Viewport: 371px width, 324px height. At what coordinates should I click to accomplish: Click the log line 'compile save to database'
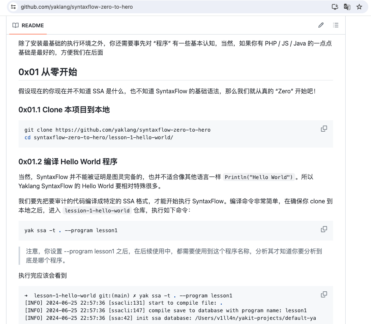coord(166,310)
